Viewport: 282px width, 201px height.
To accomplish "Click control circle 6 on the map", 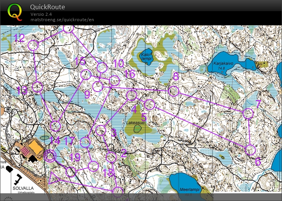I will [250, 150].
